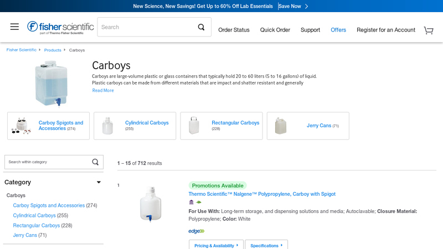
Task: Click the Cylindrical Carboys card image
Action: tap(107, 126)
